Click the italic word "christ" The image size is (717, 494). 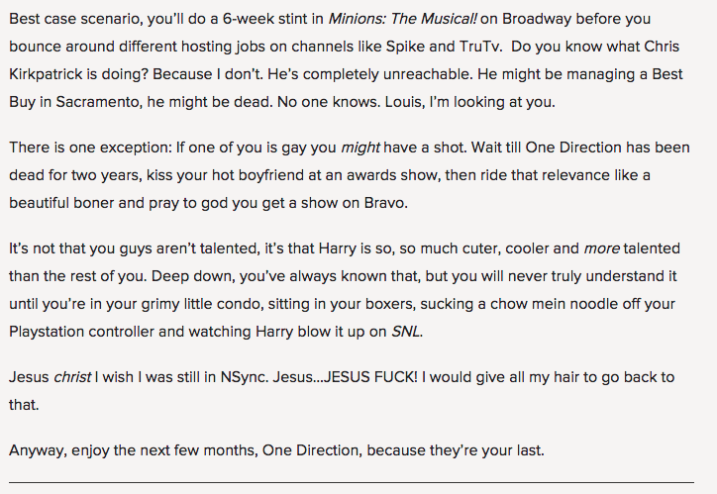point(73,376)
